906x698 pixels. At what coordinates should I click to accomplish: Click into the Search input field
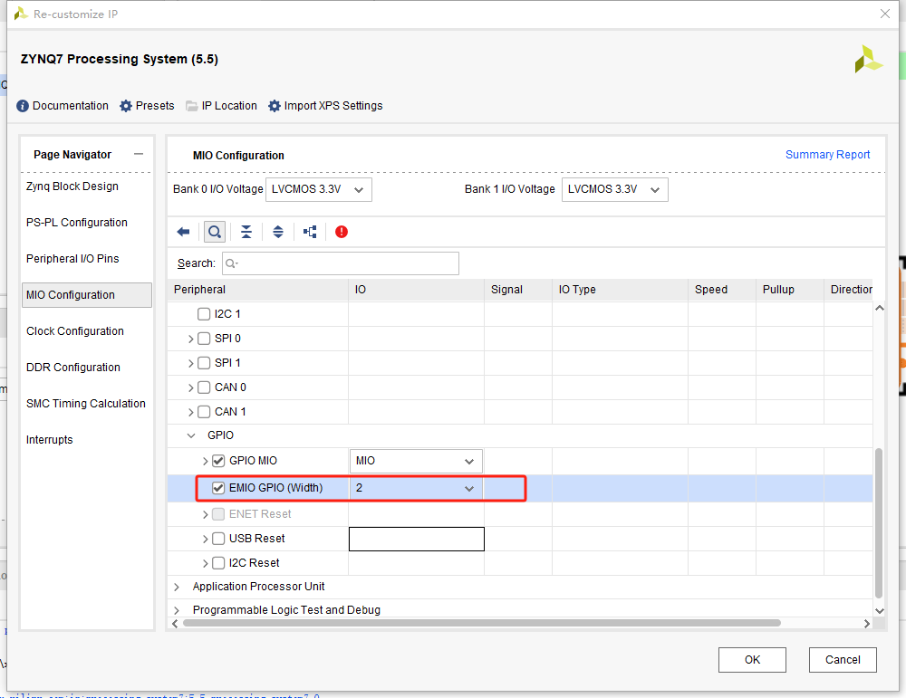click(x=341, y=263)
